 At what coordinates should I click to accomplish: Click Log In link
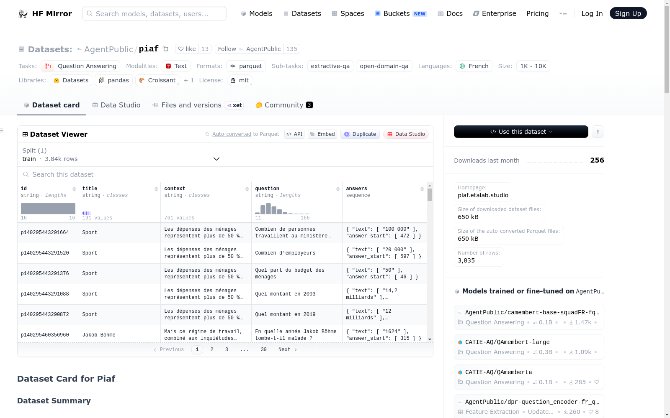click(592, 13)
